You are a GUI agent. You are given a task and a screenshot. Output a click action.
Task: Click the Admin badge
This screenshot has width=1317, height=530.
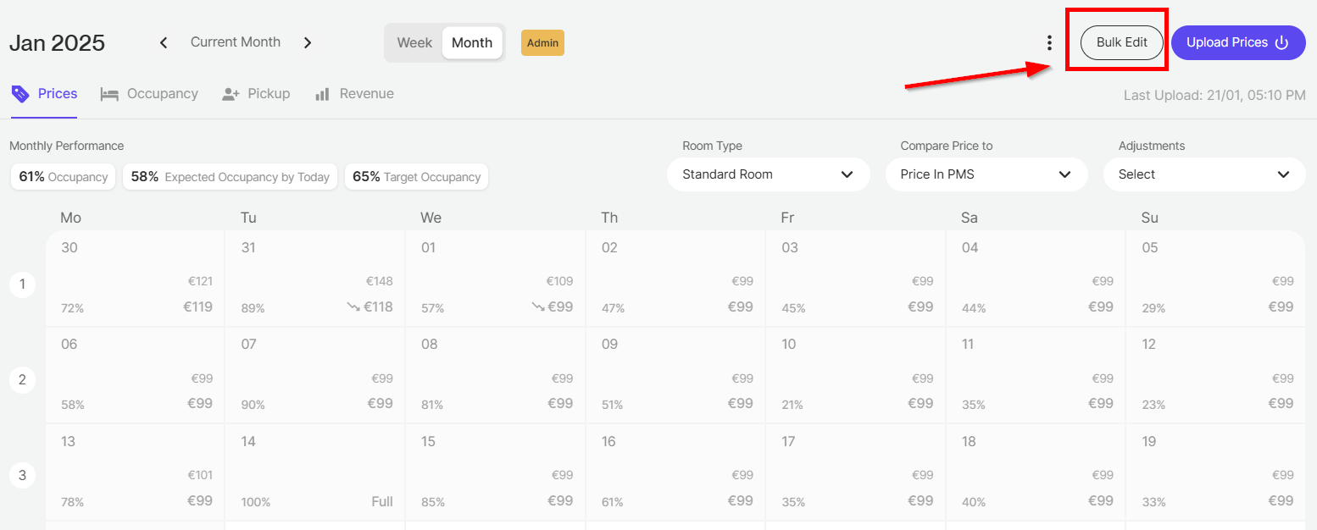[542, 42]
